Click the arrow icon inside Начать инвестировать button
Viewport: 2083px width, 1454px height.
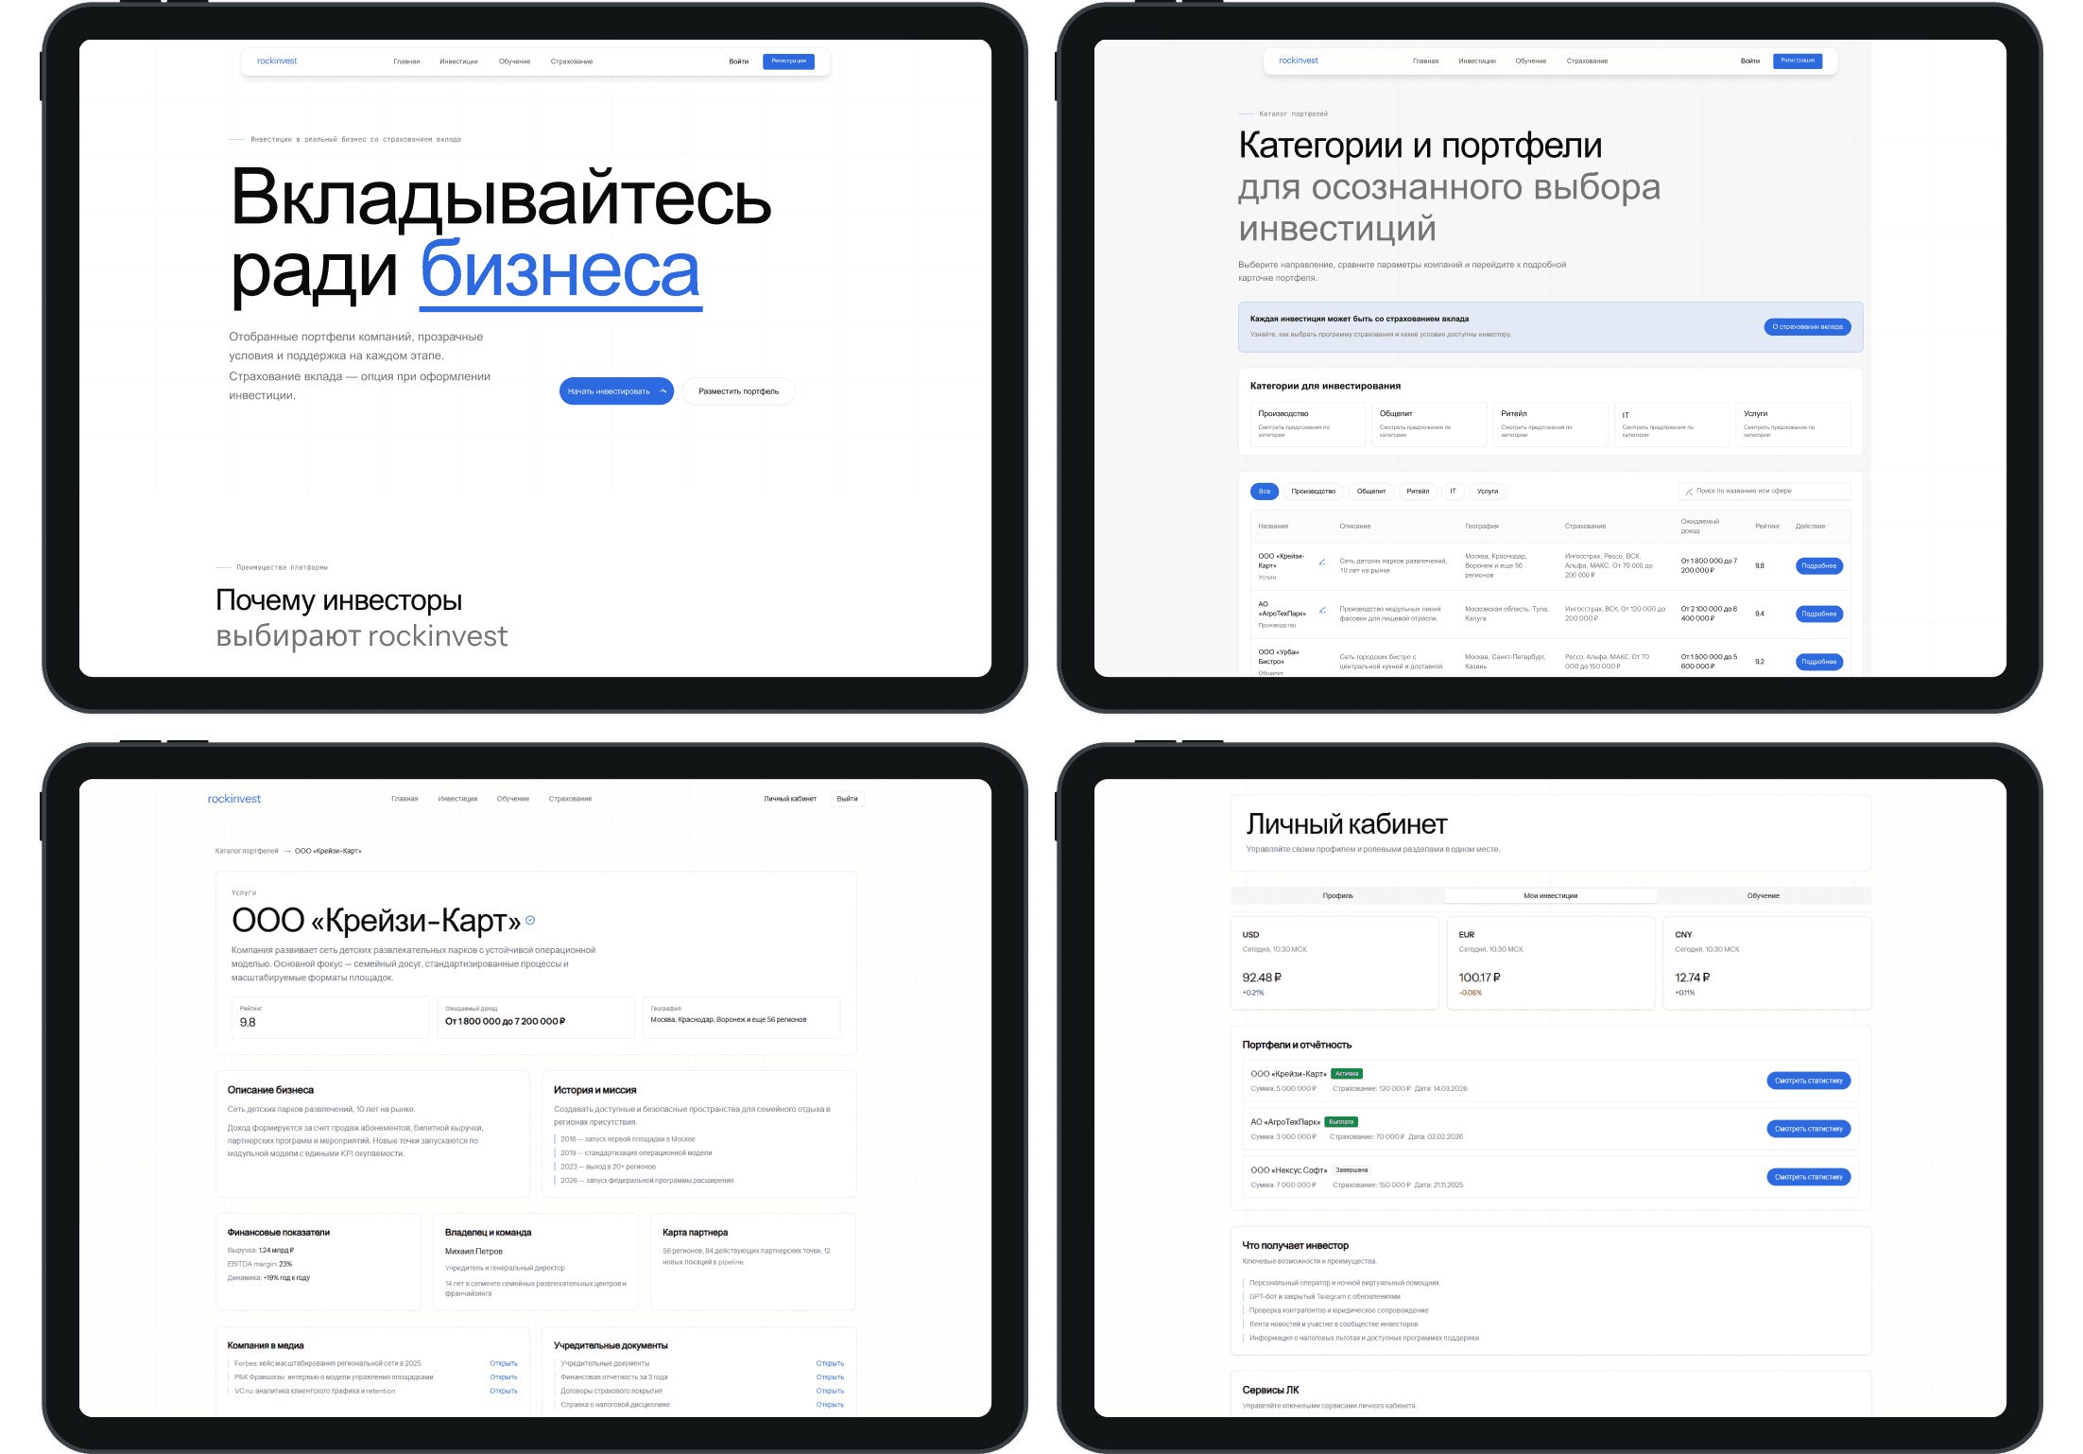click(663, 390)
